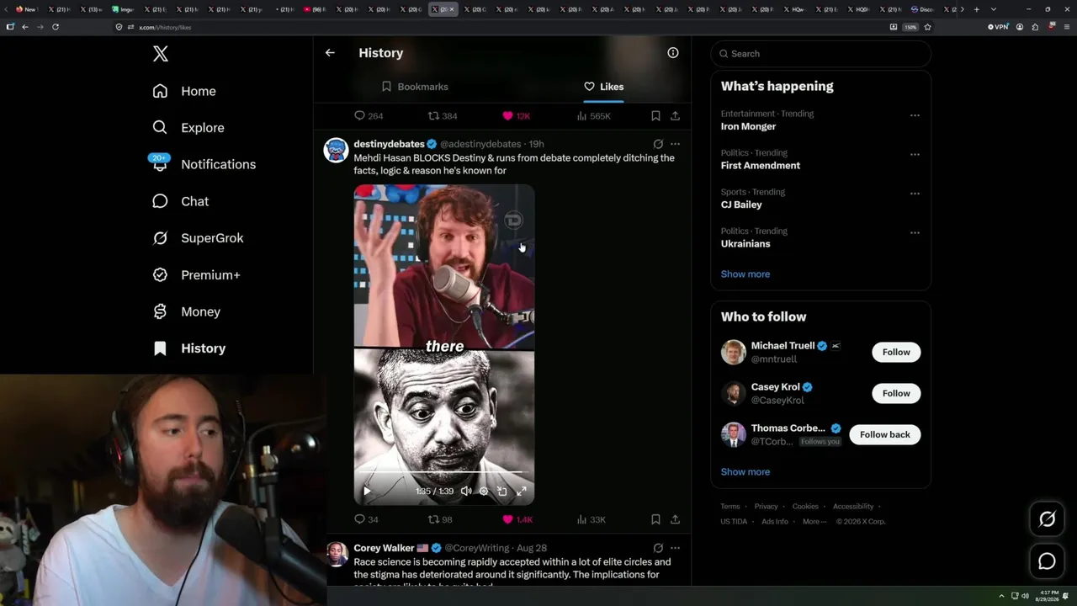Click the X logo in the sidebar
Viewport: 1077px width, 606px height.
point(161,54)
